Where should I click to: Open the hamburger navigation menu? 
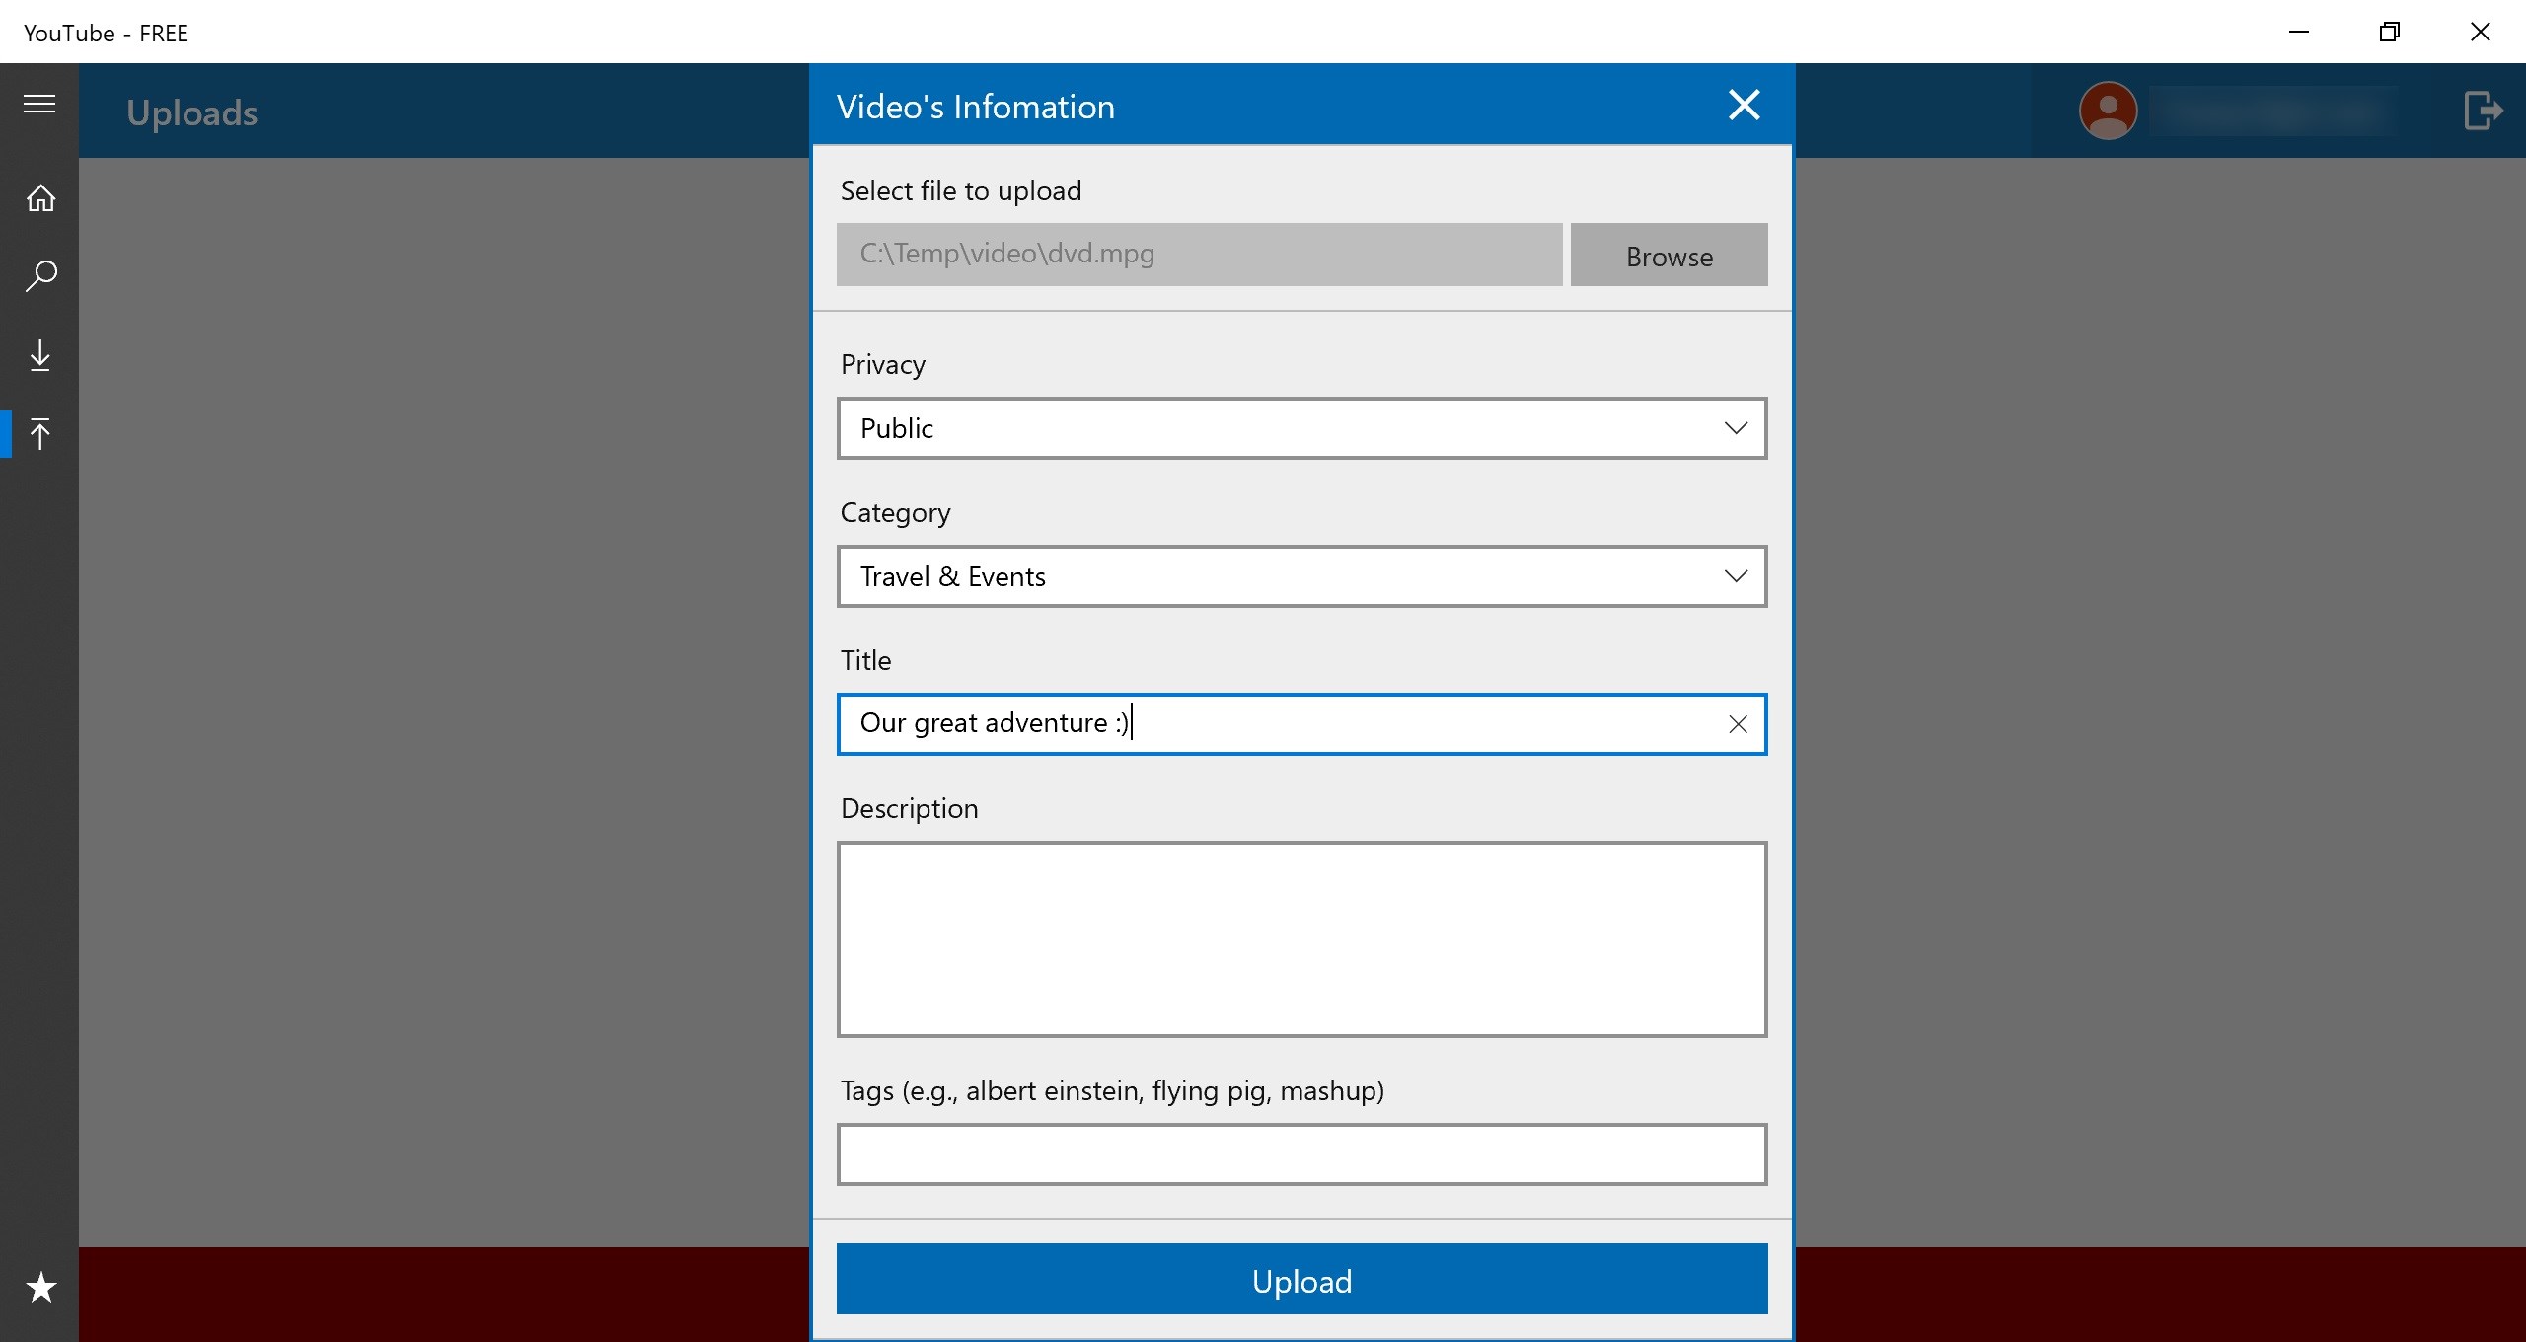39,104
